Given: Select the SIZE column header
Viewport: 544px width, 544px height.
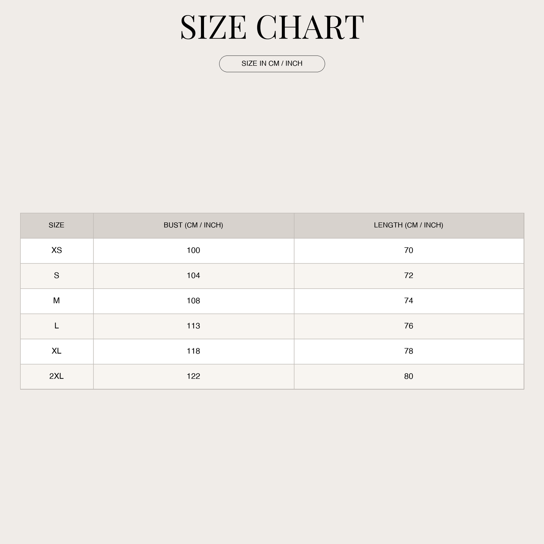Looking at the screenshot, I should (57, 225).
